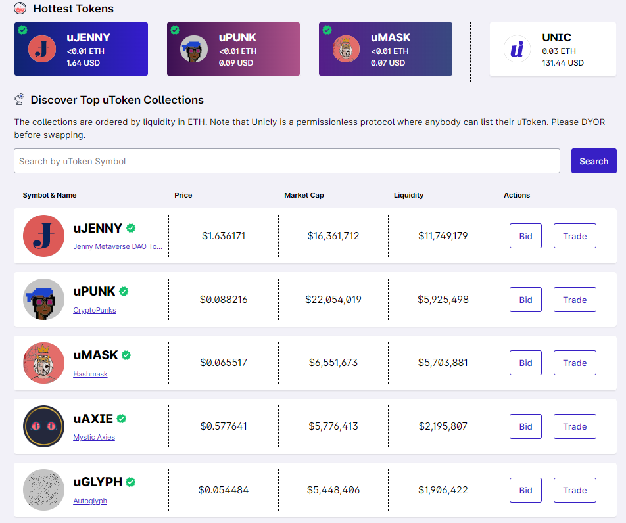The image size is (626, 523).
Task: Select the uMASK hottest token card
Action: tap(385, 49)
